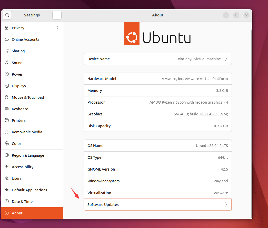This screenshot has width=268, height=228.
Task: Open Software Updates row chevron
Action: click(226, 204)
